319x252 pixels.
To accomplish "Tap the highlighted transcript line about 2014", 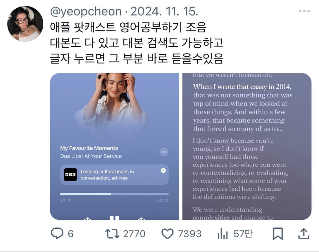I will pyautogui.click(x=242, y=87).
